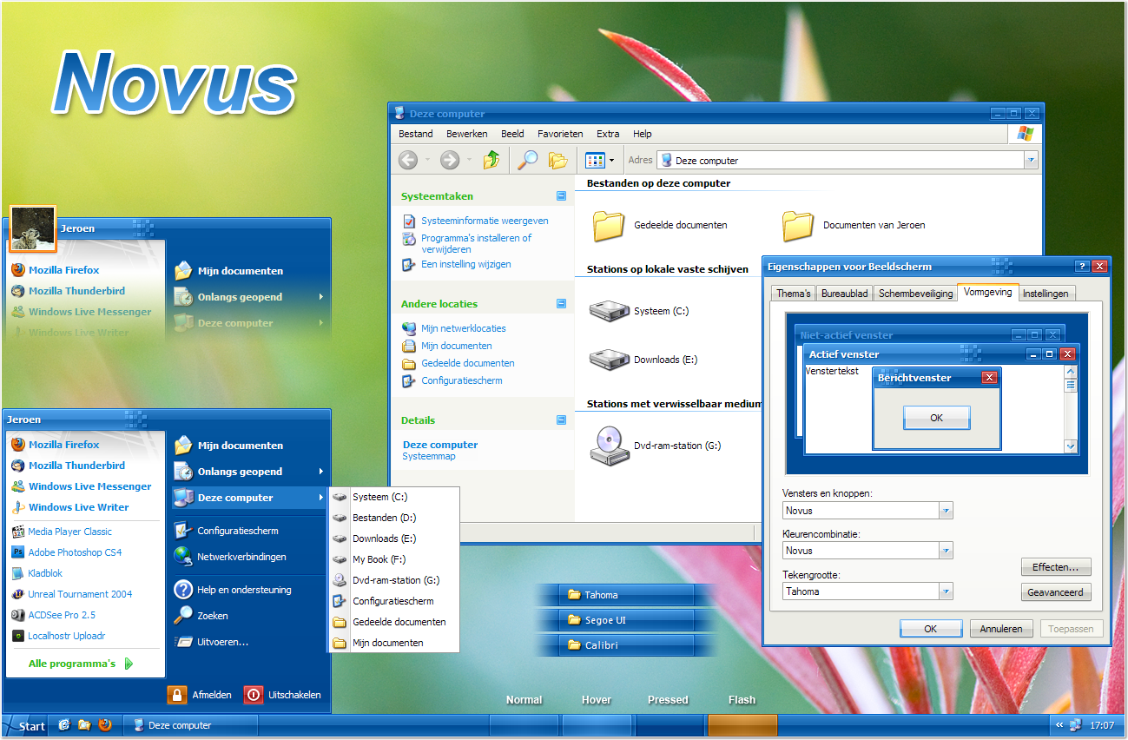Open Adobe Photoshop CS4 from the start menu
Image resolution: width=1128 pixels, height=740 pixels.
(x=74, y=552)
